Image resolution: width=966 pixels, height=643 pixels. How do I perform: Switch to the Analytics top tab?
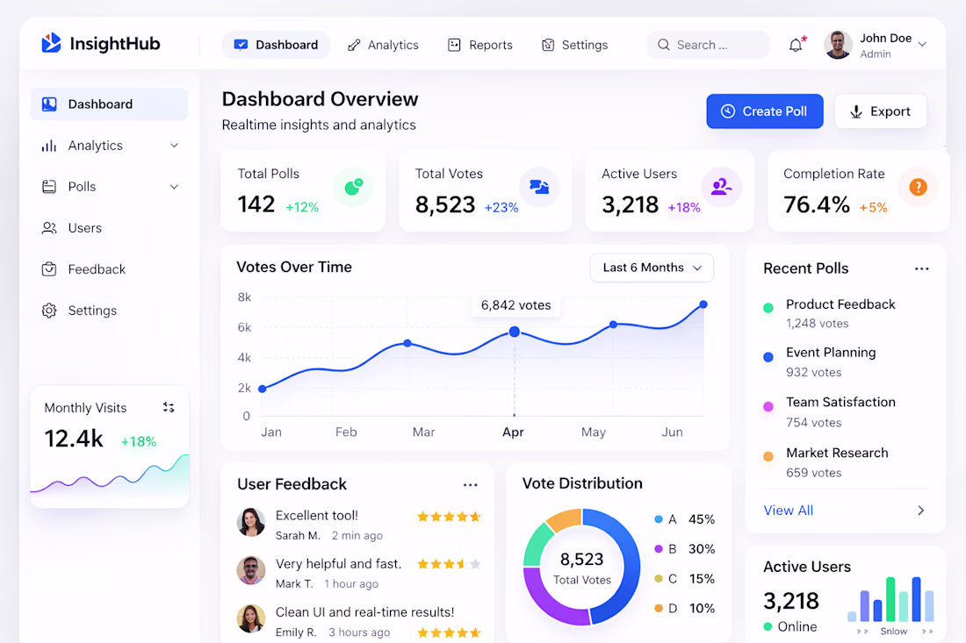click(383, 45)
